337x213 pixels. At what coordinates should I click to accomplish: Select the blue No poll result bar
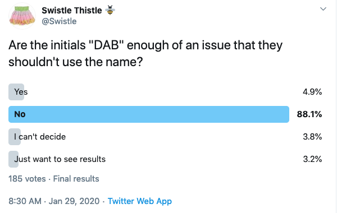pyautogui.click(x=149, y=114)
